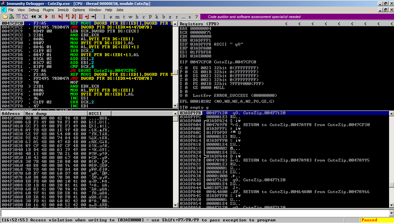
Task: Click the red Pause execution icon
Action: pyautogui.click(x=53, y=16)
